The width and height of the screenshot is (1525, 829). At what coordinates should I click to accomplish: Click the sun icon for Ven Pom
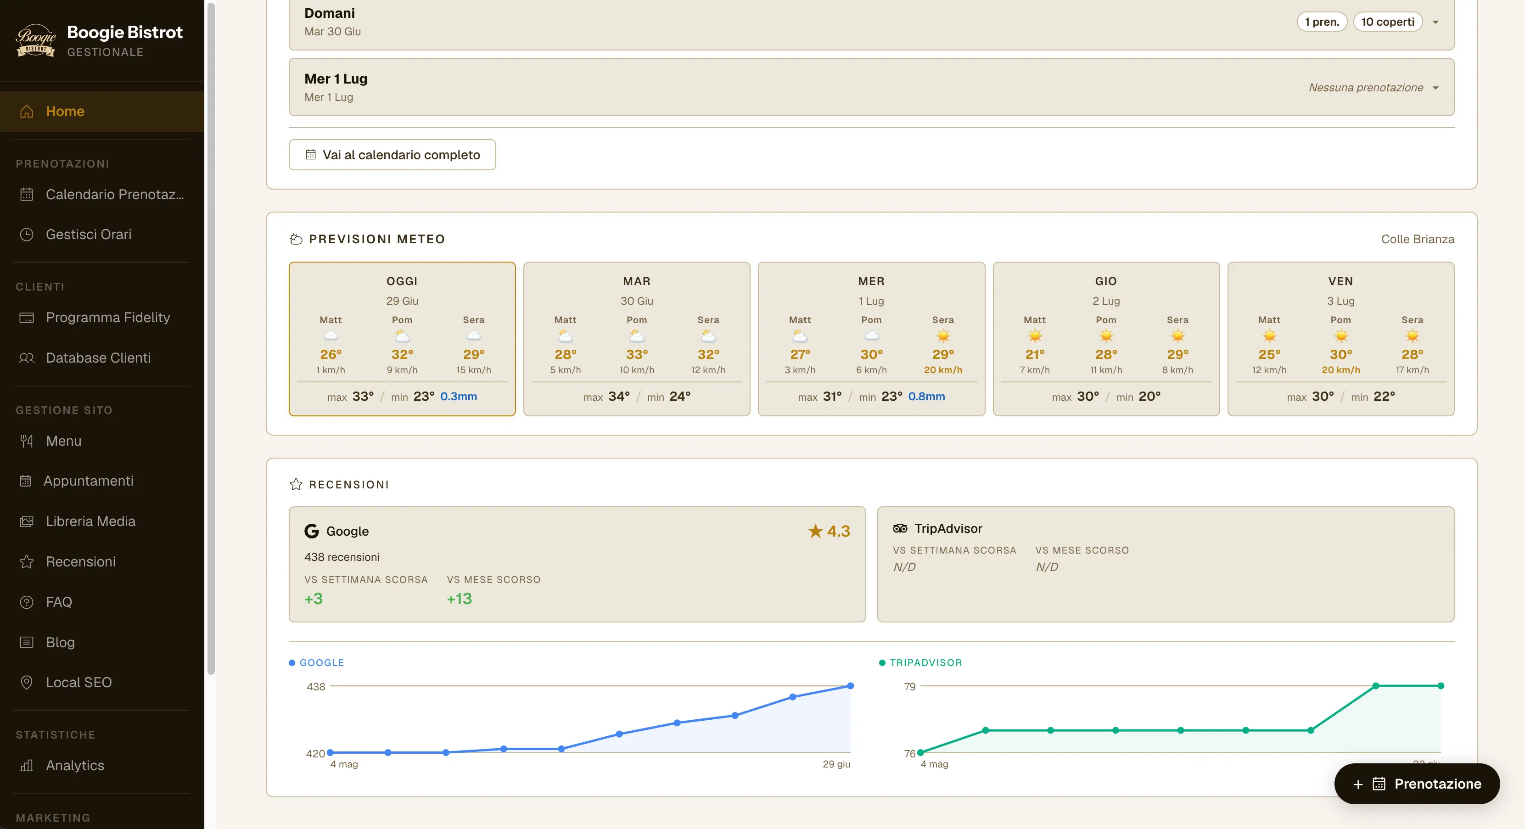click(1341, 336)
